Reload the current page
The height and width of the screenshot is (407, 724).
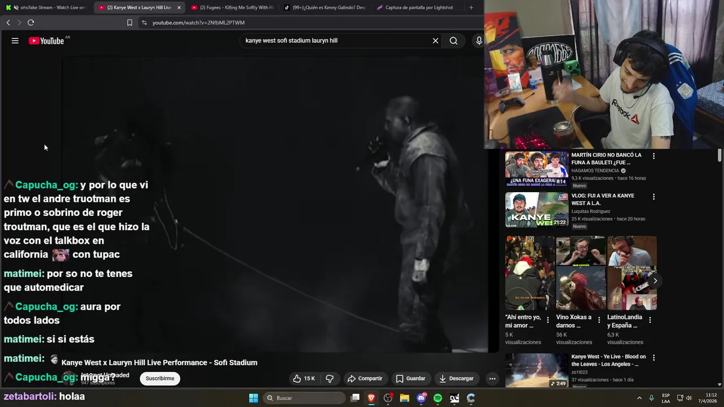[31, 23]
